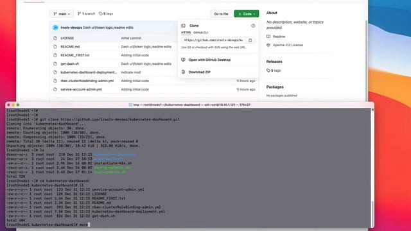
Task: Click the file icon beside README.md
Action: pos(55,47)
